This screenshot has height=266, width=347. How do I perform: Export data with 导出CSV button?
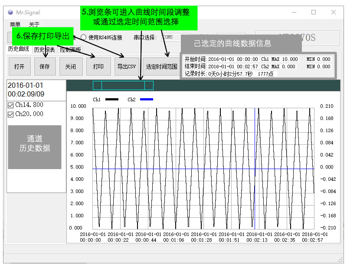click(x=127, y=66)
